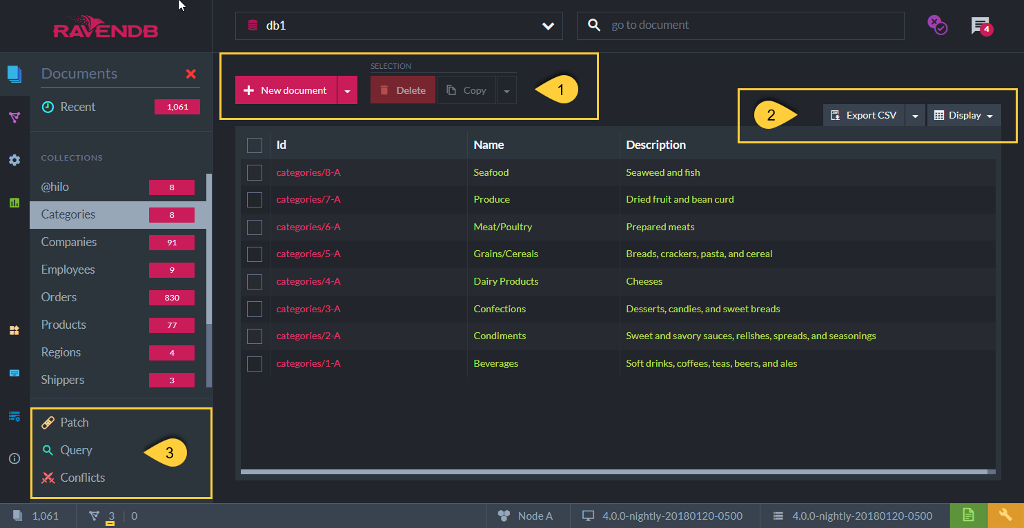Click the server management icon in the sidebar

coord(14,416)
